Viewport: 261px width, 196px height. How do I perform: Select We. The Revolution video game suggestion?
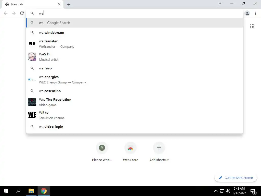coord(135,102)
